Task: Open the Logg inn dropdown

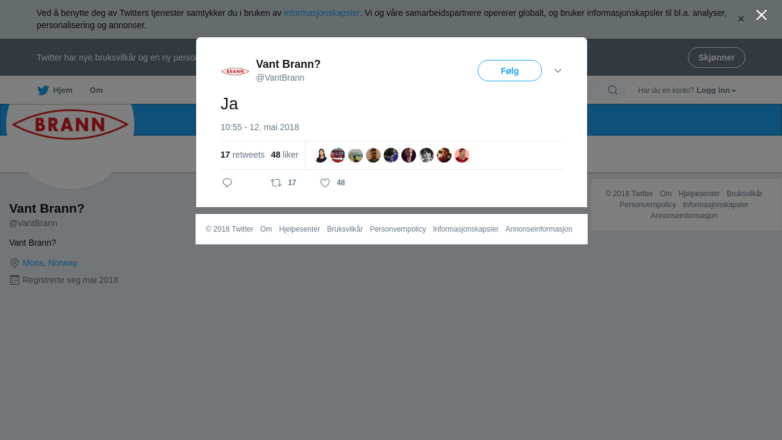Action: point(716,90)
